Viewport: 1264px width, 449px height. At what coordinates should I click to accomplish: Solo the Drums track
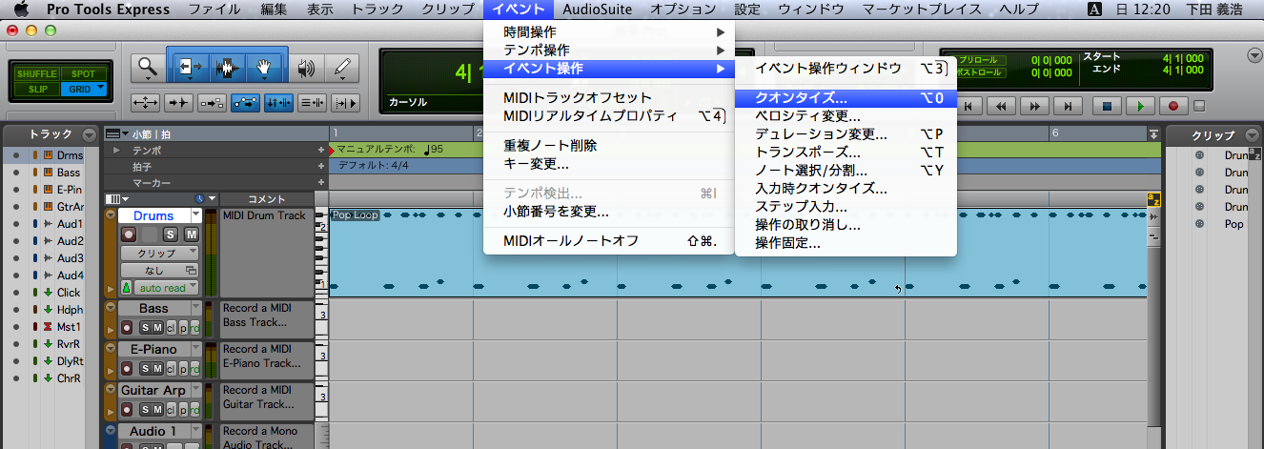click(172, 235)
